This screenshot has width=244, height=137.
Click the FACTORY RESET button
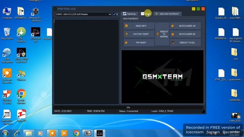tap(139, 34)
